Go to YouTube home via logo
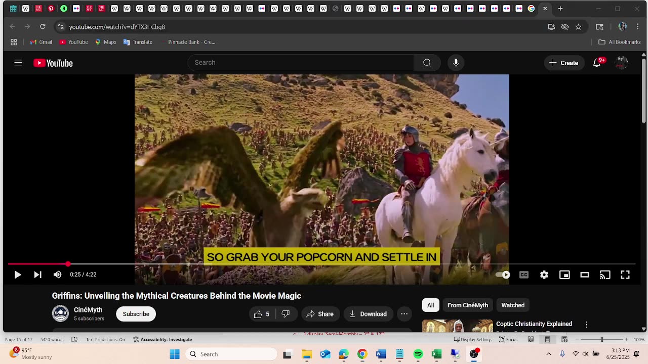The height and width of the screenshot is (364, 648). tap(53, 63)
